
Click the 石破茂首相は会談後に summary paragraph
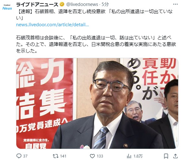point(96,44)
